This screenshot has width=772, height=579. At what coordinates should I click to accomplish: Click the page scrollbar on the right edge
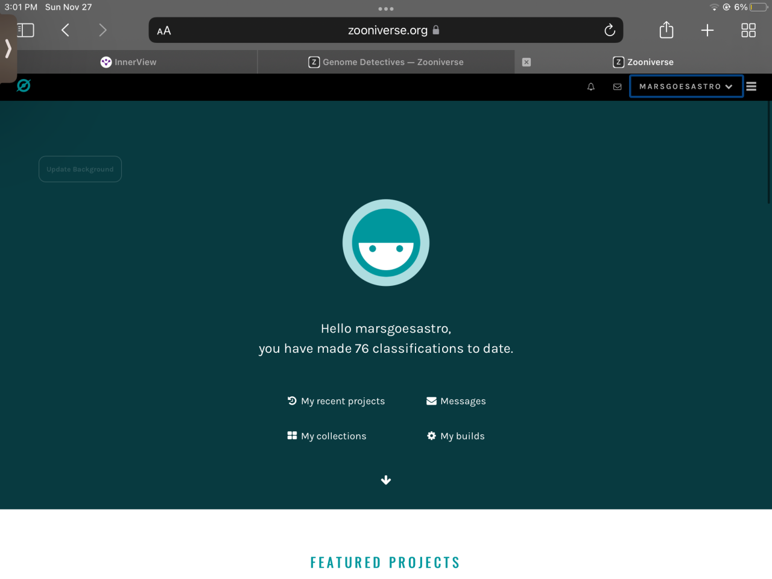coord(769,153)
